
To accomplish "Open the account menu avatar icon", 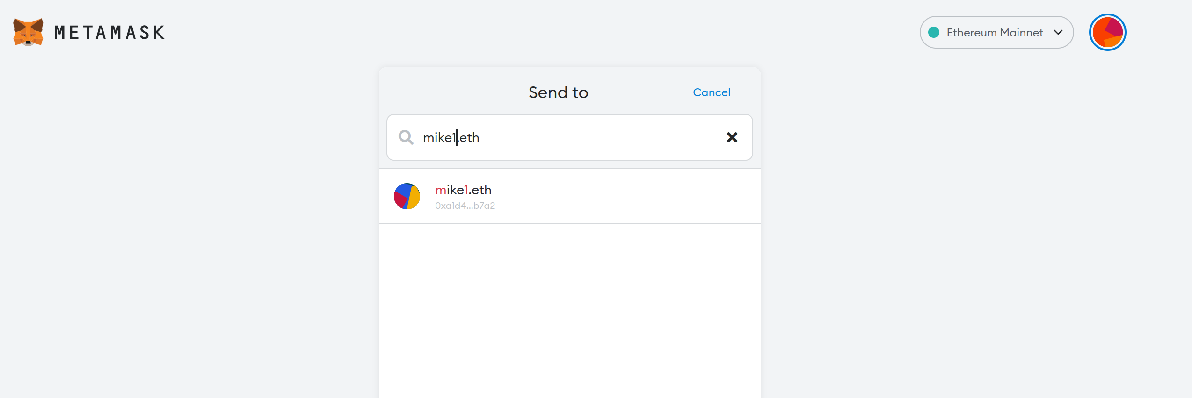I will click(x=1107, y=33).
